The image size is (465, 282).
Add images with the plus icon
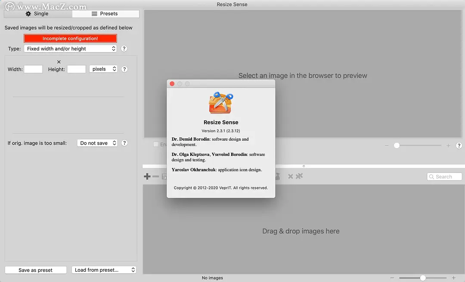147,177
